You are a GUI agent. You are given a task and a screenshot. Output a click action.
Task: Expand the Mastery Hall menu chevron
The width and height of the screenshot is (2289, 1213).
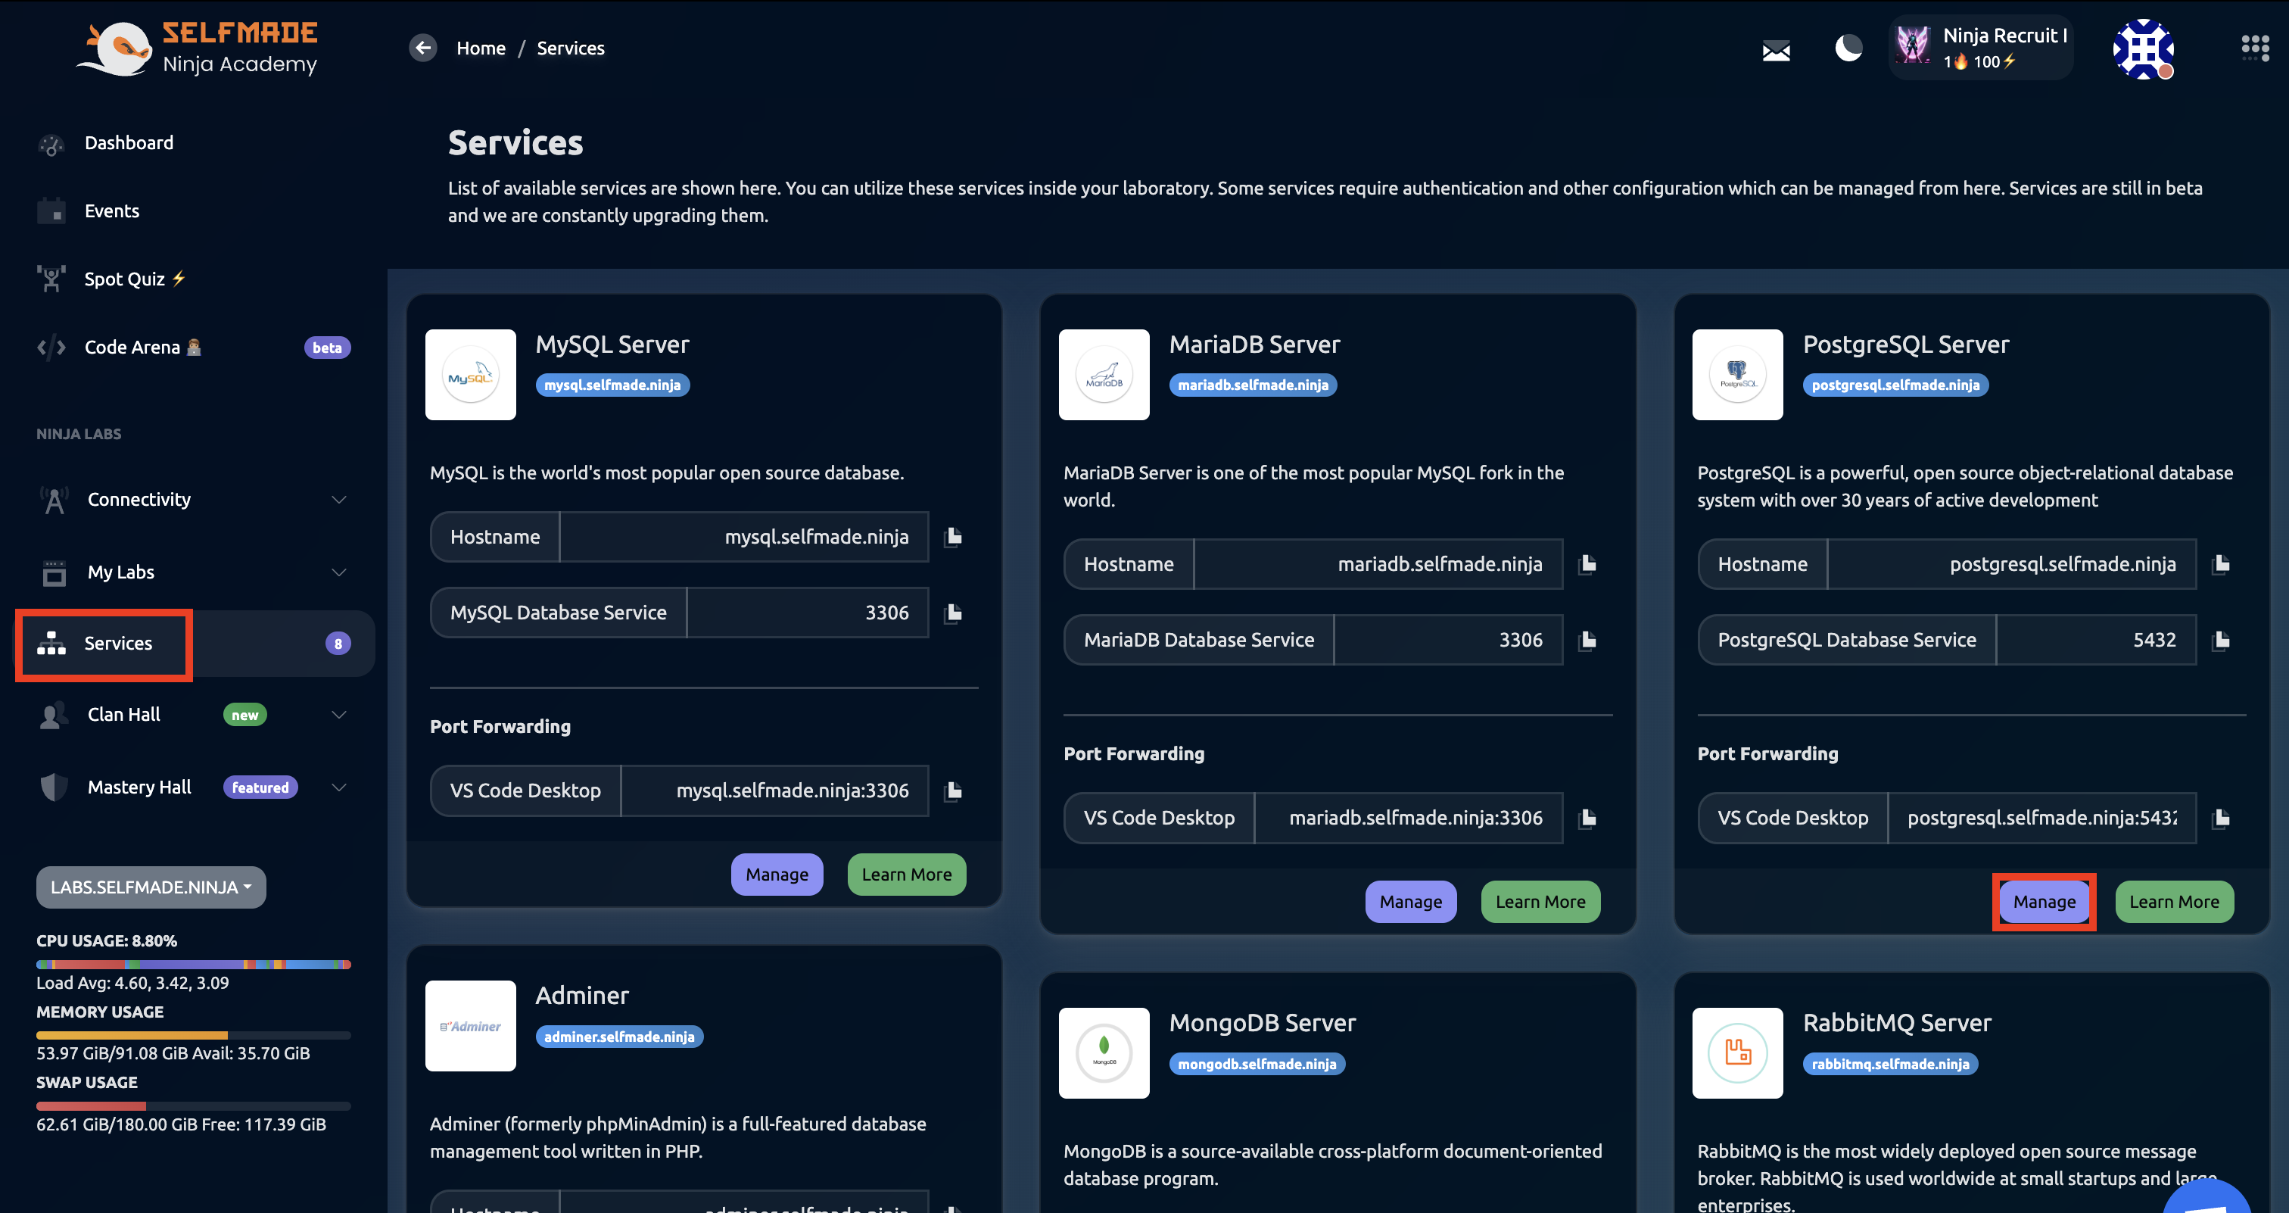click(x=338, y=787)
